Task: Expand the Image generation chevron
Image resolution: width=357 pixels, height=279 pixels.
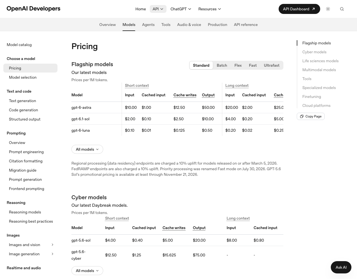Action: click(52, 254)
